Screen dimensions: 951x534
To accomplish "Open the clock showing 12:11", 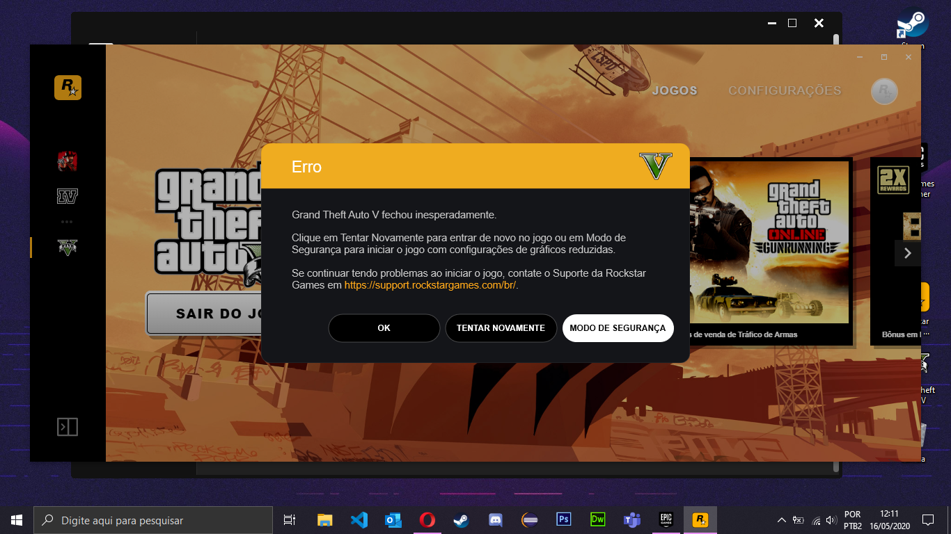I will (x=888, y=520).
